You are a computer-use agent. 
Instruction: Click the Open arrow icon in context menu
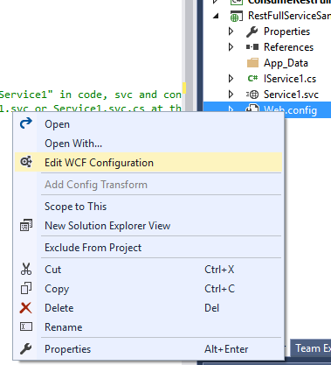click(x=26, y=123)
